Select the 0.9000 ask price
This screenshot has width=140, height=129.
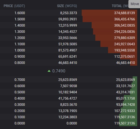[20, 57]
